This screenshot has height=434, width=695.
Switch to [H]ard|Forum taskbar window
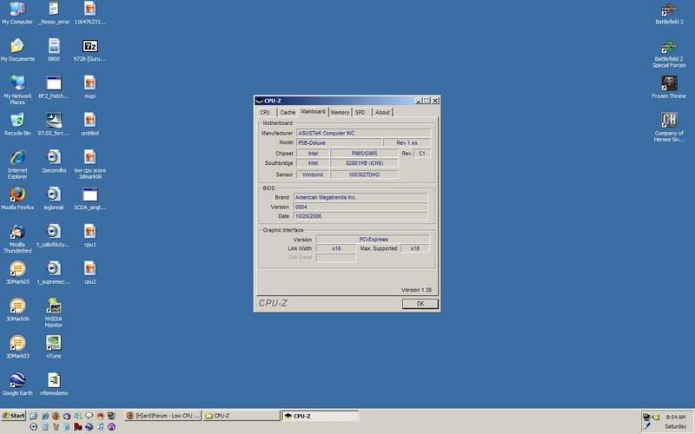162,416
